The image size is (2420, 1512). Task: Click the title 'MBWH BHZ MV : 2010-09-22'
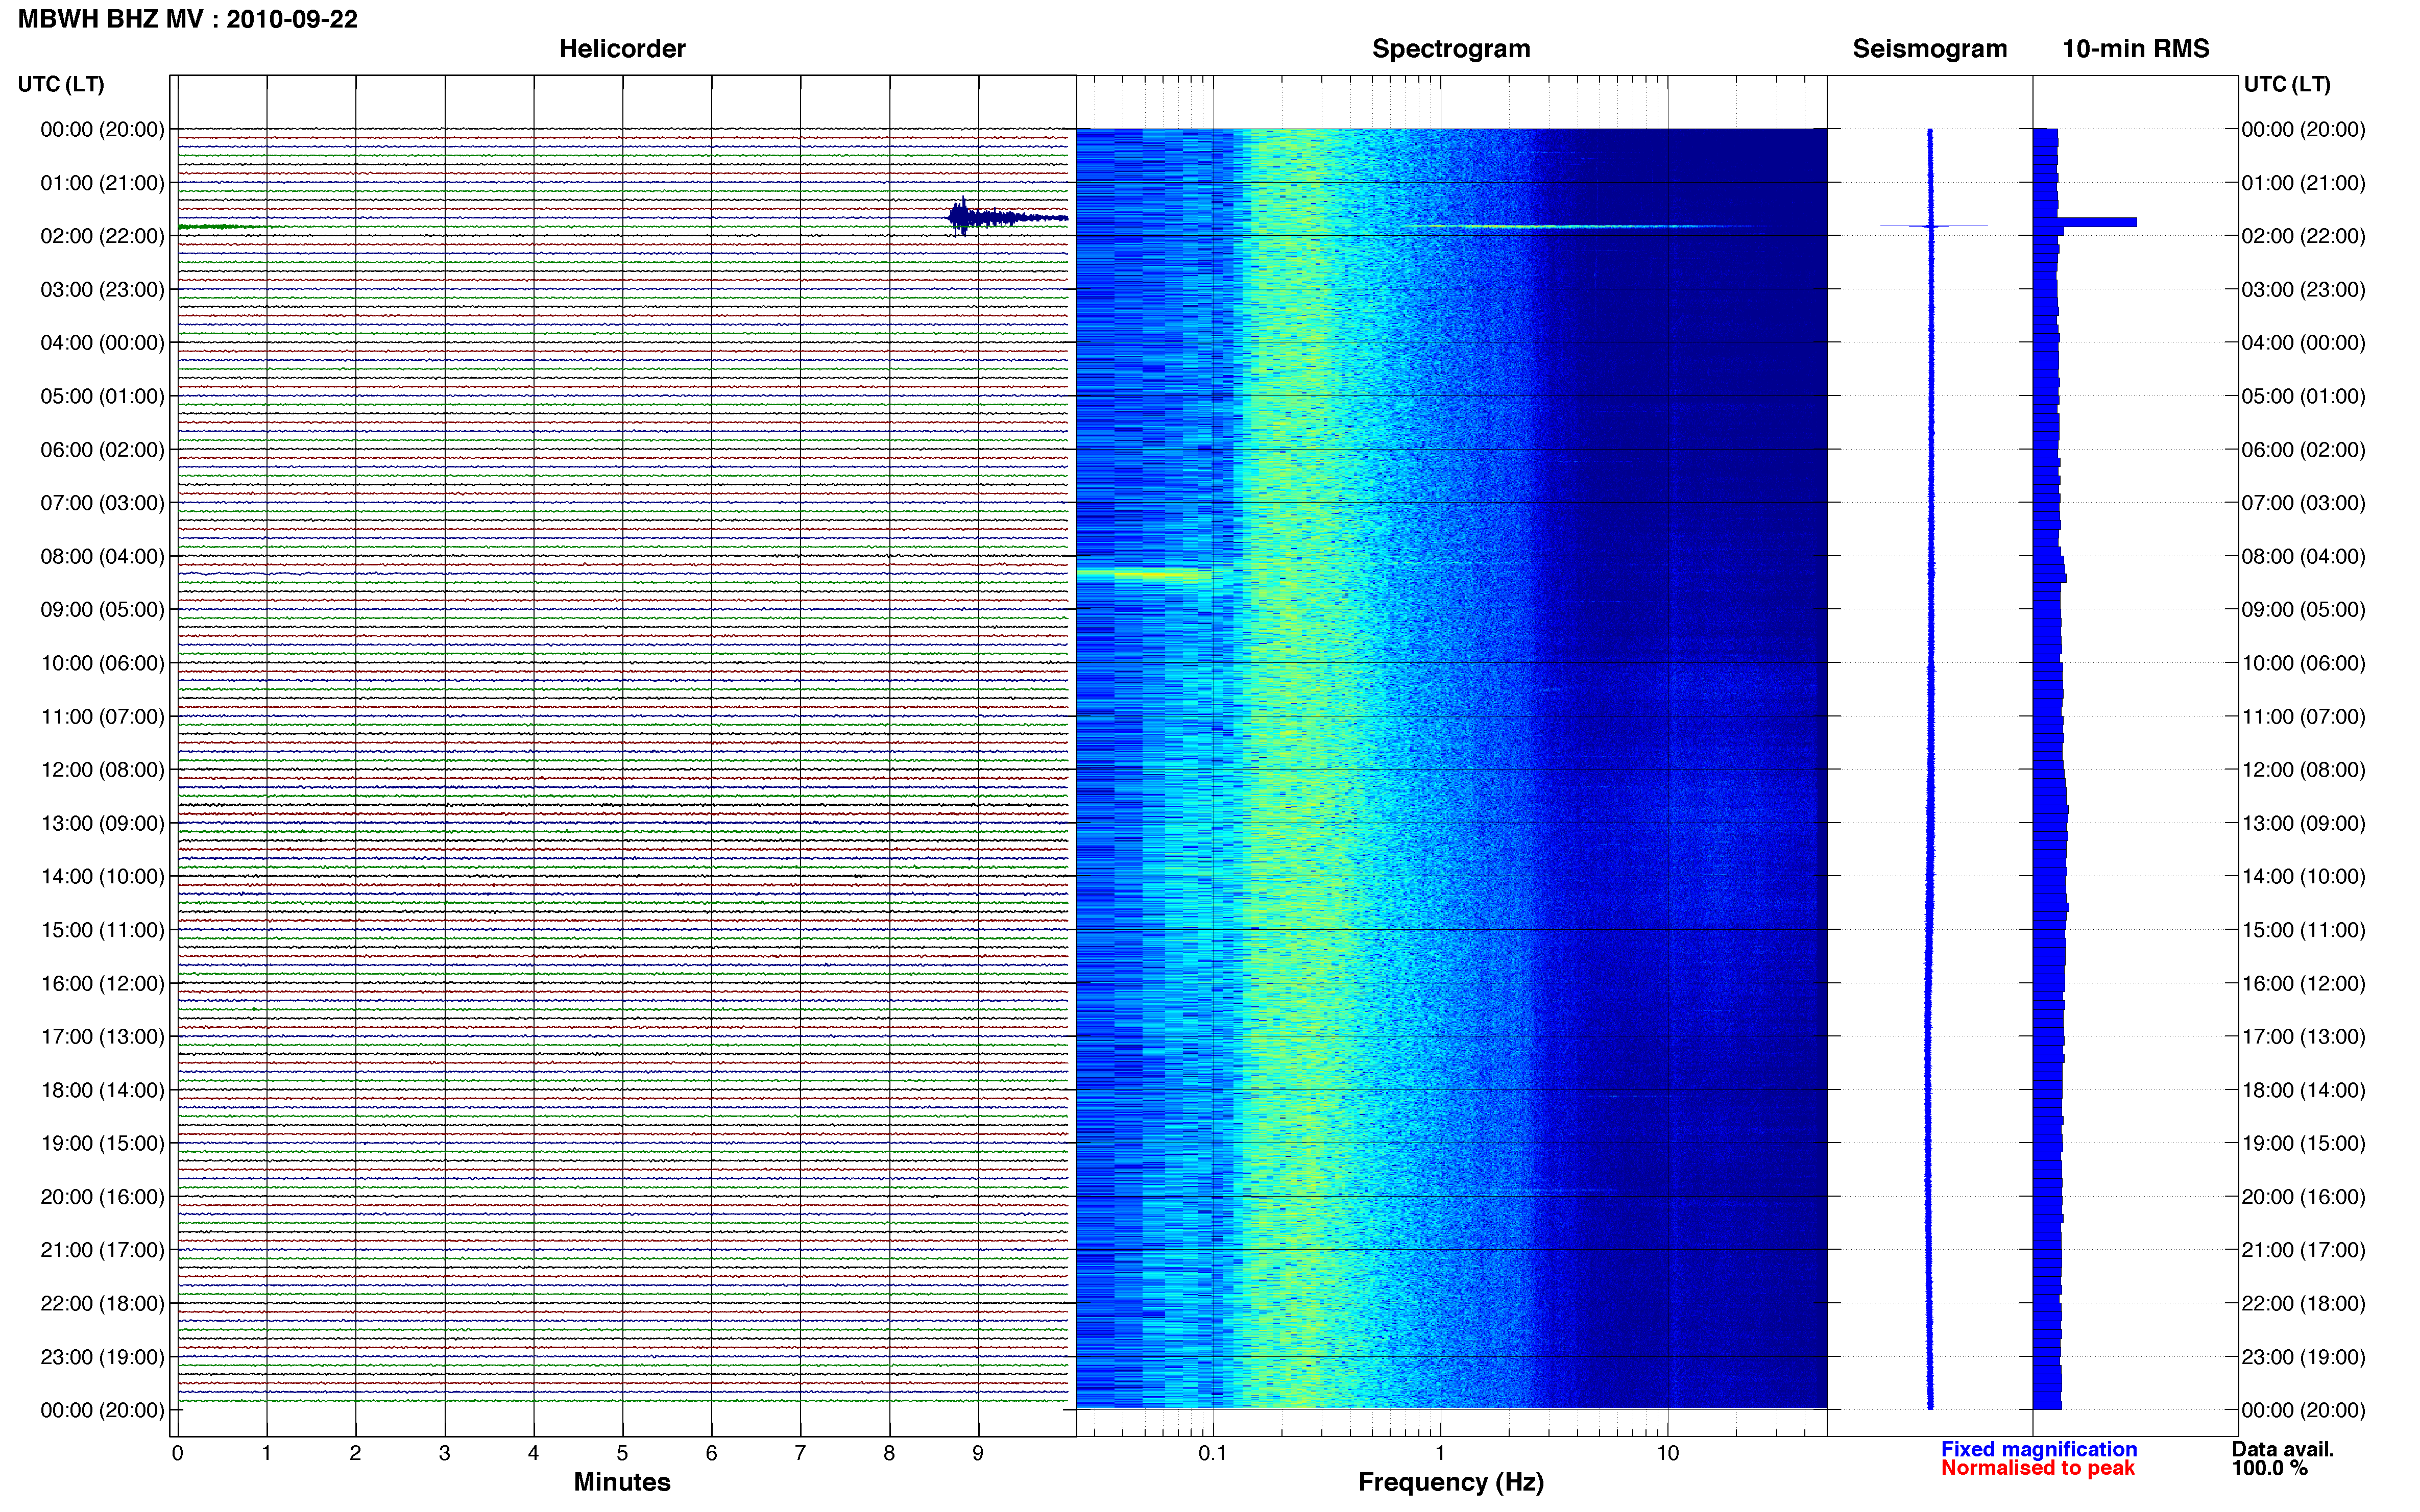click(x=187, y=19)
